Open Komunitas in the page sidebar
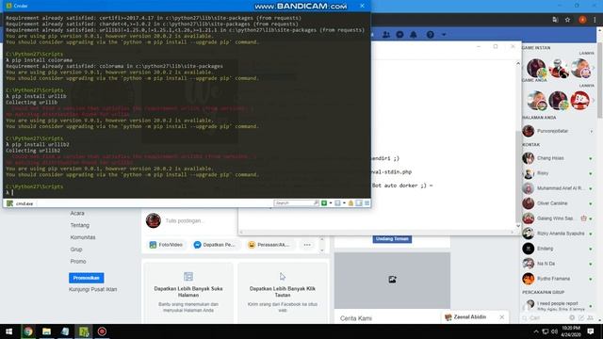603x339 pixels. [x=83, y=237]
